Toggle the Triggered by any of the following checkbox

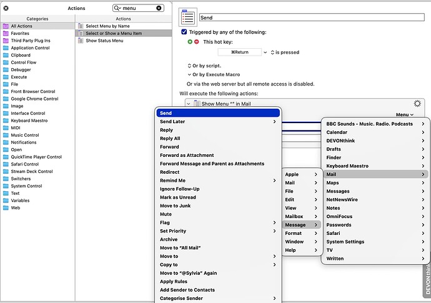point(184,32)
